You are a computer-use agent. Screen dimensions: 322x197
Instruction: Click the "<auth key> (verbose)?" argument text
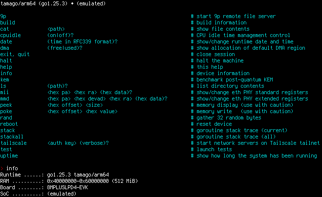(78, 143)
